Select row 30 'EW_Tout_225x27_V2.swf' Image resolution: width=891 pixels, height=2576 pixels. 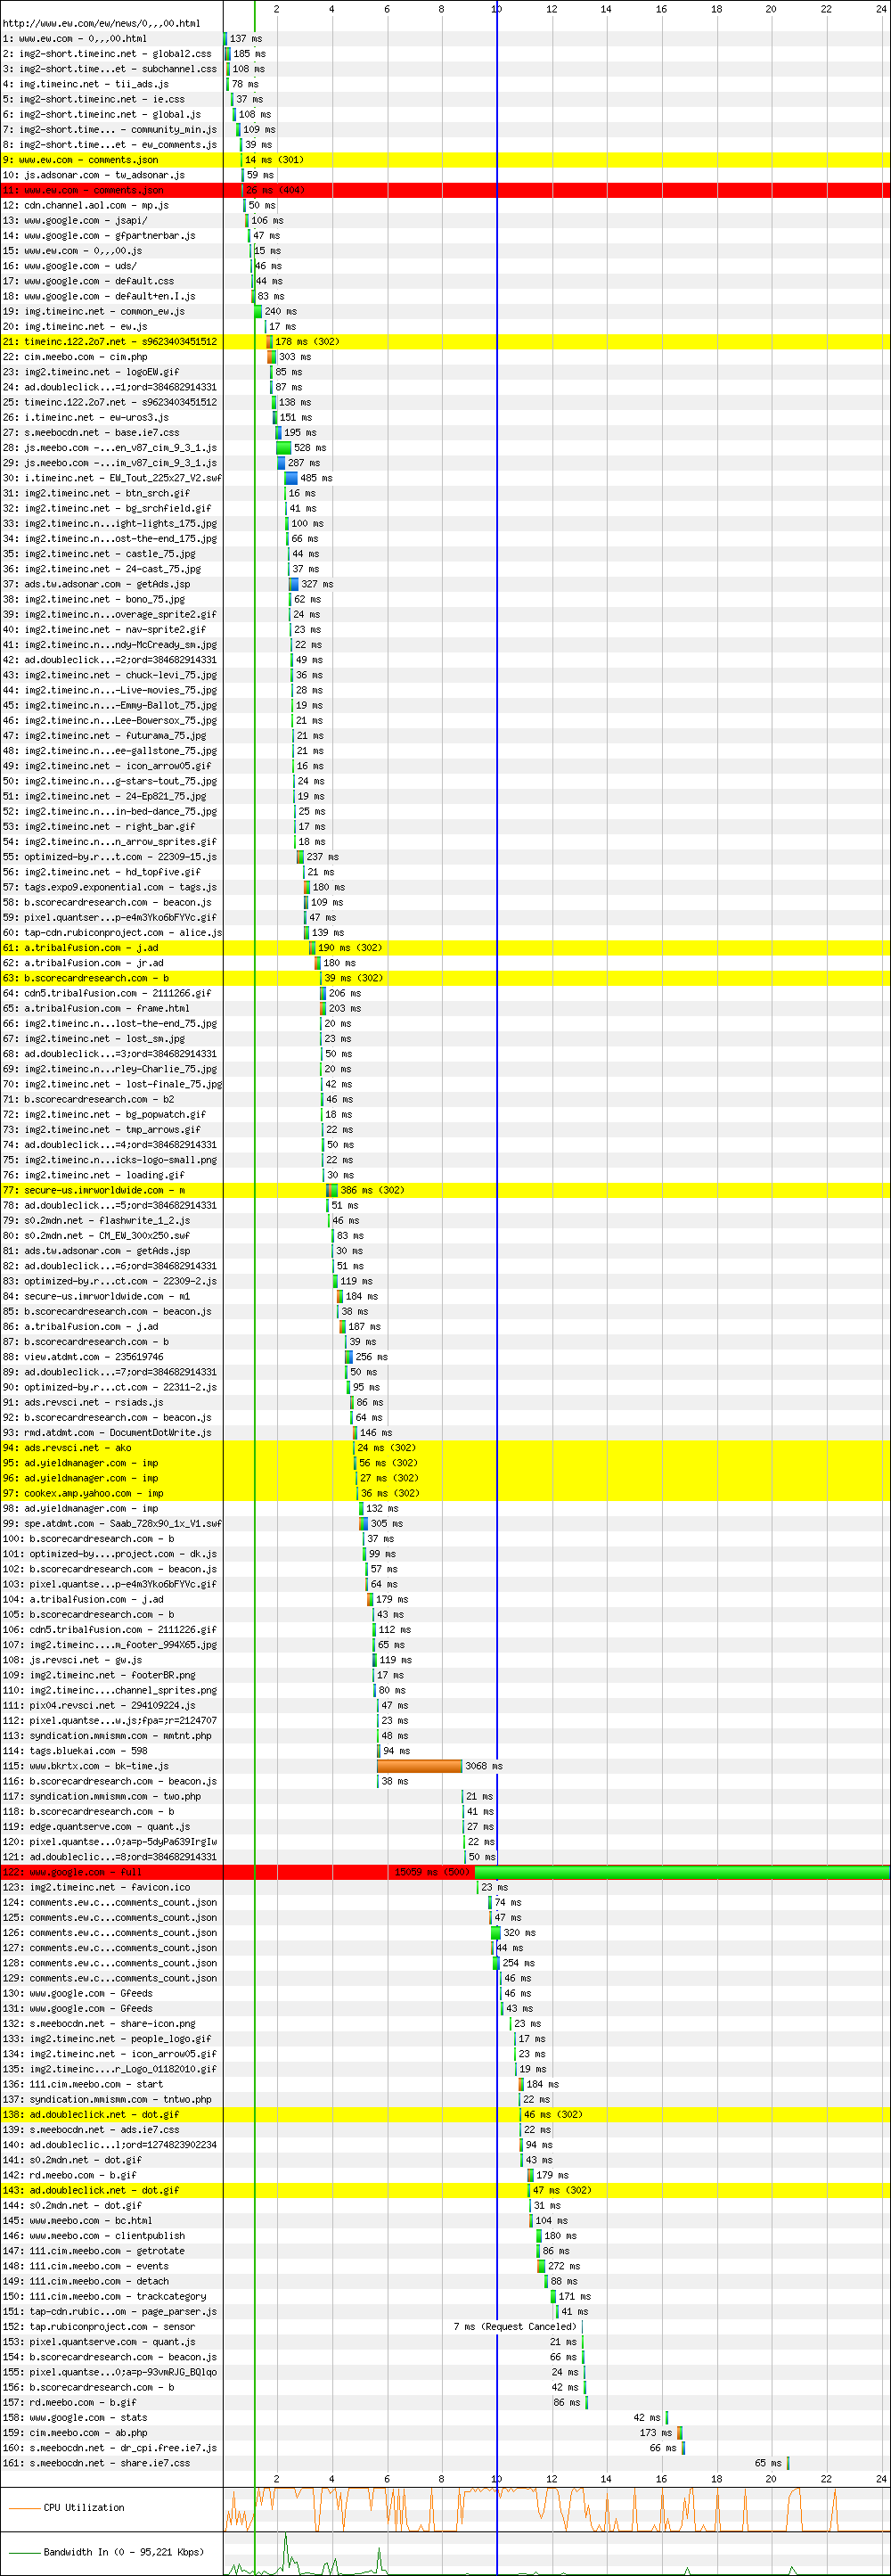[445, 478]
